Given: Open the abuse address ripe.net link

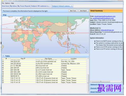Looking at the screenshot, I should point(107,30).
